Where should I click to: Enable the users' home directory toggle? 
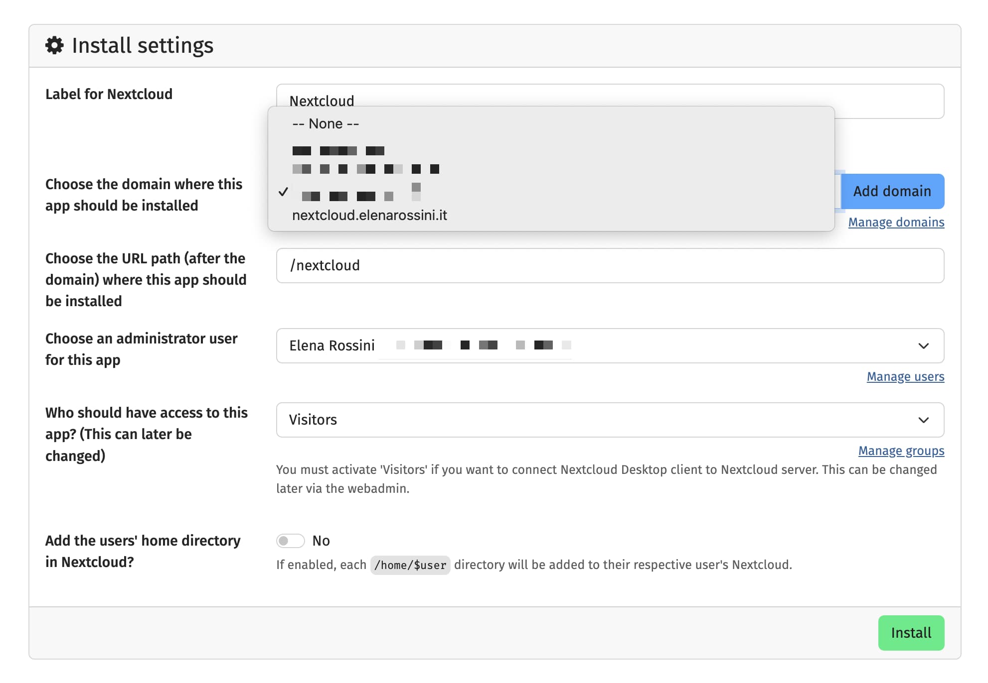[291, 541]
